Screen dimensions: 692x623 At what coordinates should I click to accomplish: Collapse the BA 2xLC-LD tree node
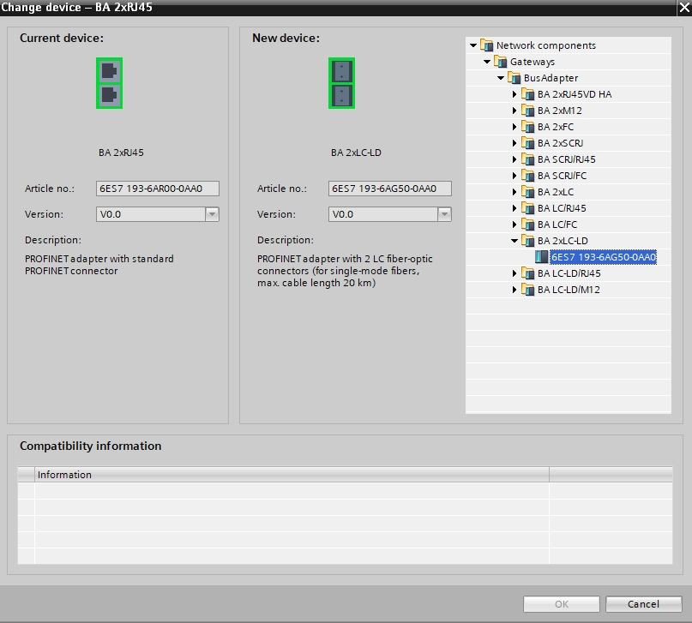514,241
